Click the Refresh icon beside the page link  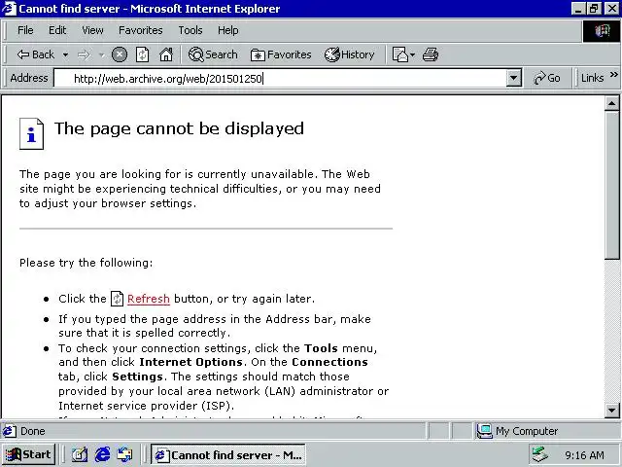[117, 299]
